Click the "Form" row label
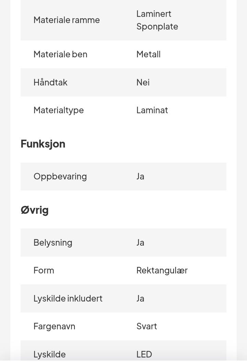Screen dimensions: 247x364 [44, 270]
